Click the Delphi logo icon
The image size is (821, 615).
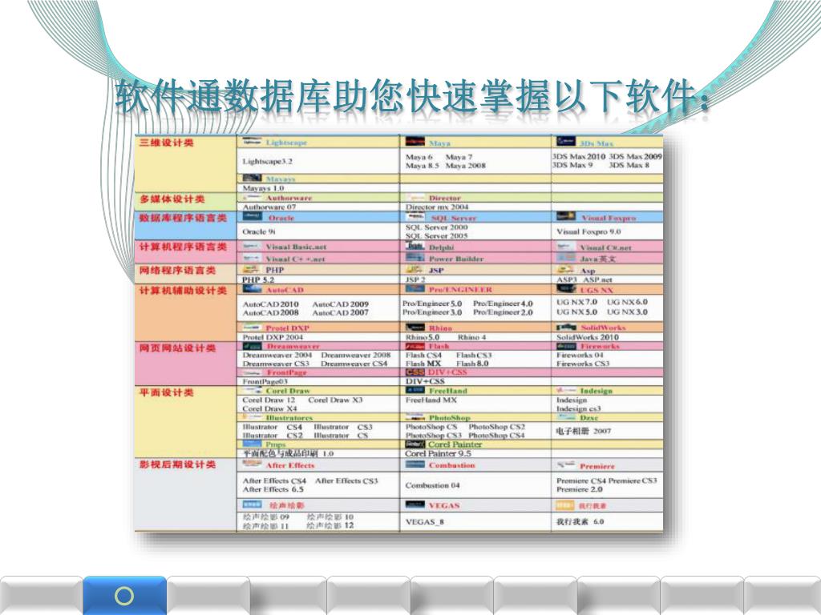pos(415,246)
